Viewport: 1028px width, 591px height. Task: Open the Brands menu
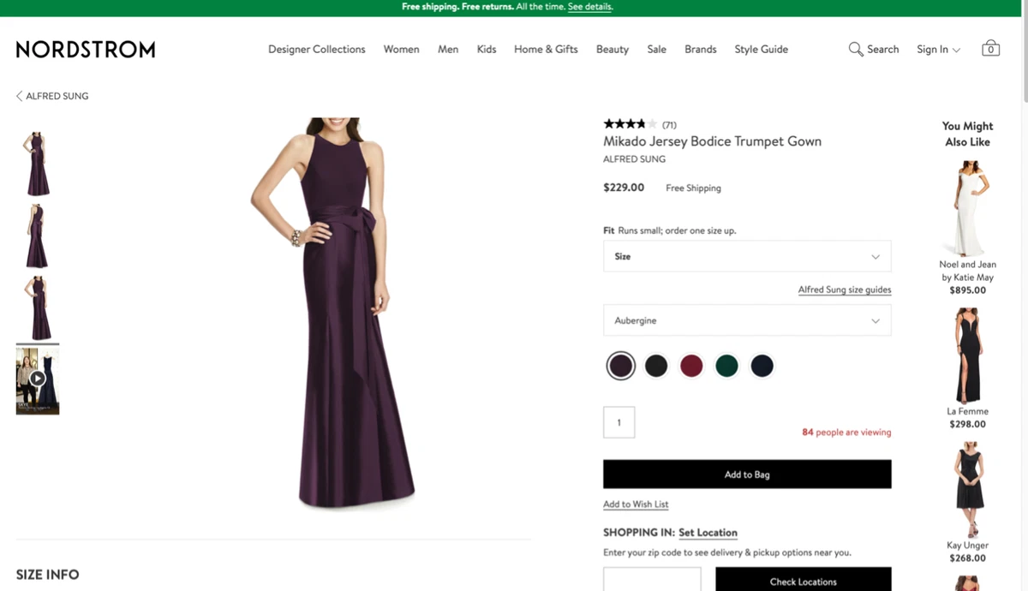701,49
